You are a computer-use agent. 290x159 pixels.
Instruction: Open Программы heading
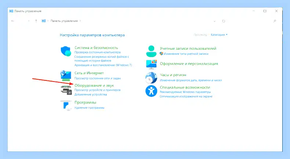(x=85, y=102)
